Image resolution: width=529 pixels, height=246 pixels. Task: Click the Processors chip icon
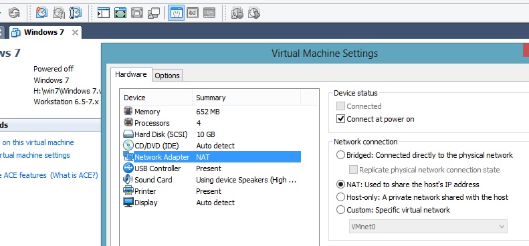click(128, 122)
